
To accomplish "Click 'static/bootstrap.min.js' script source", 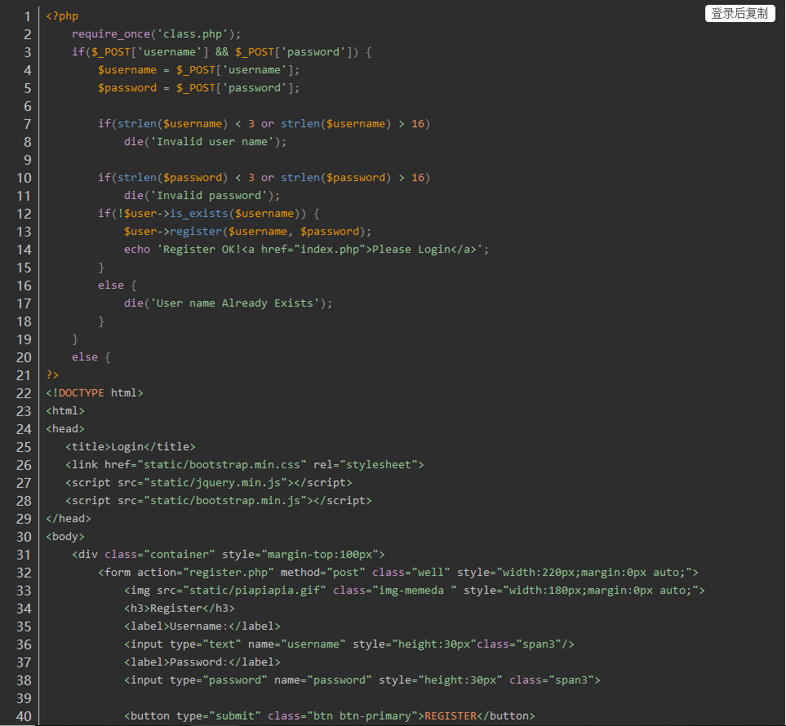I will click(x=225, y=501).
